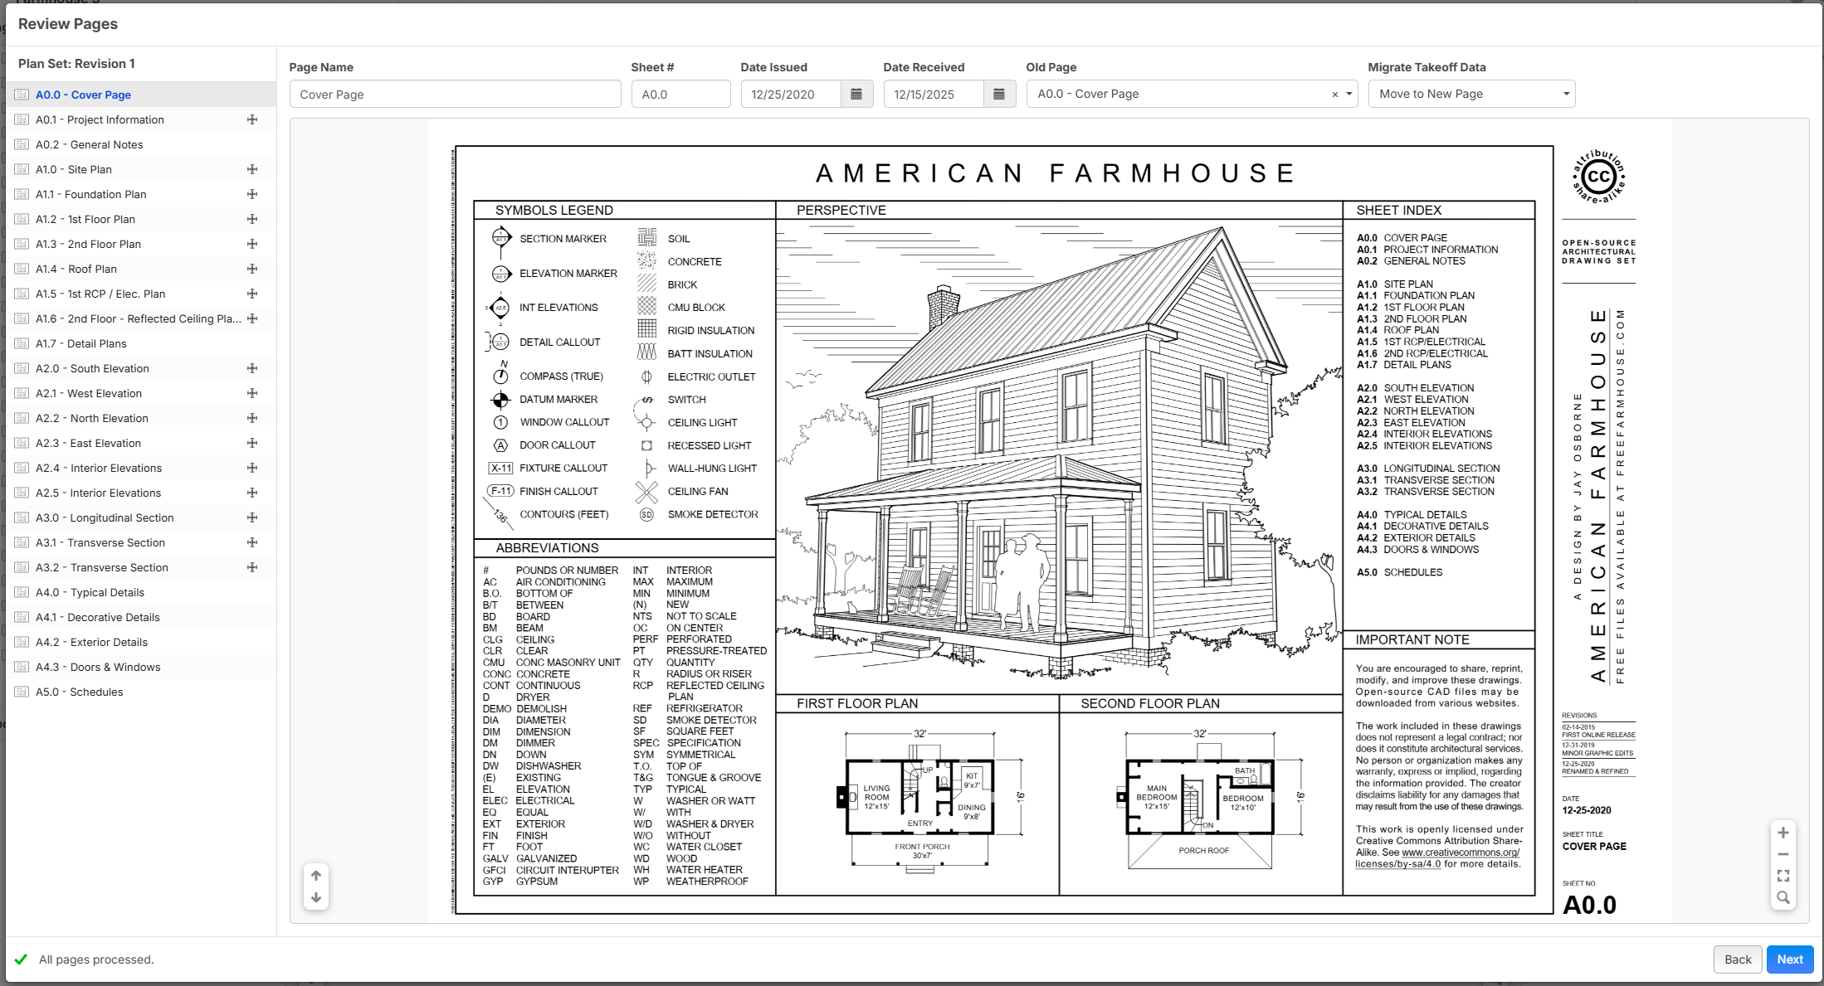Image resolution: width=1824 pixels, height=986 pixels.
Task: Go to next page with down arrow
Action: (316, 897)
